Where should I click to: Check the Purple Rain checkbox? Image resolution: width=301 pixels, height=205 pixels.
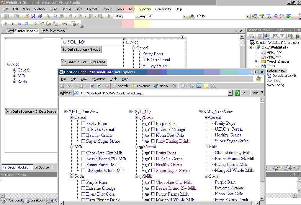[83, 182]
